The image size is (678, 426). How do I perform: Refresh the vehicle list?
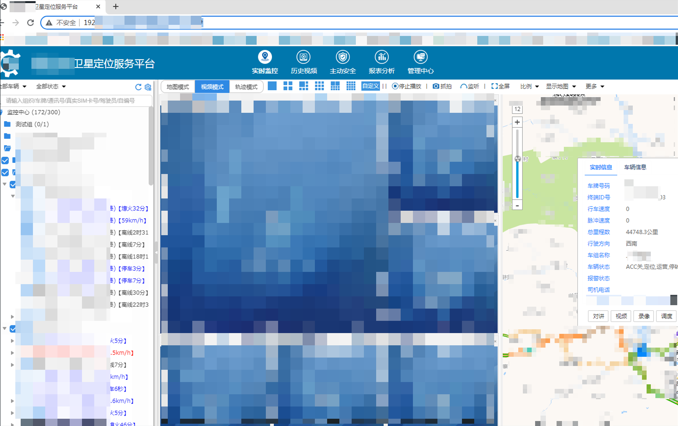138,87
